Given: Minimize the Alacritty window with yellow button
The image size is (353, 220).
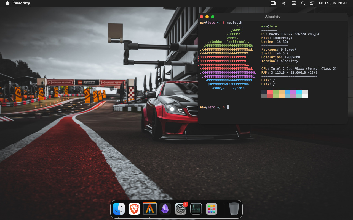Looking at the screenshot, I should click(207, 17).
